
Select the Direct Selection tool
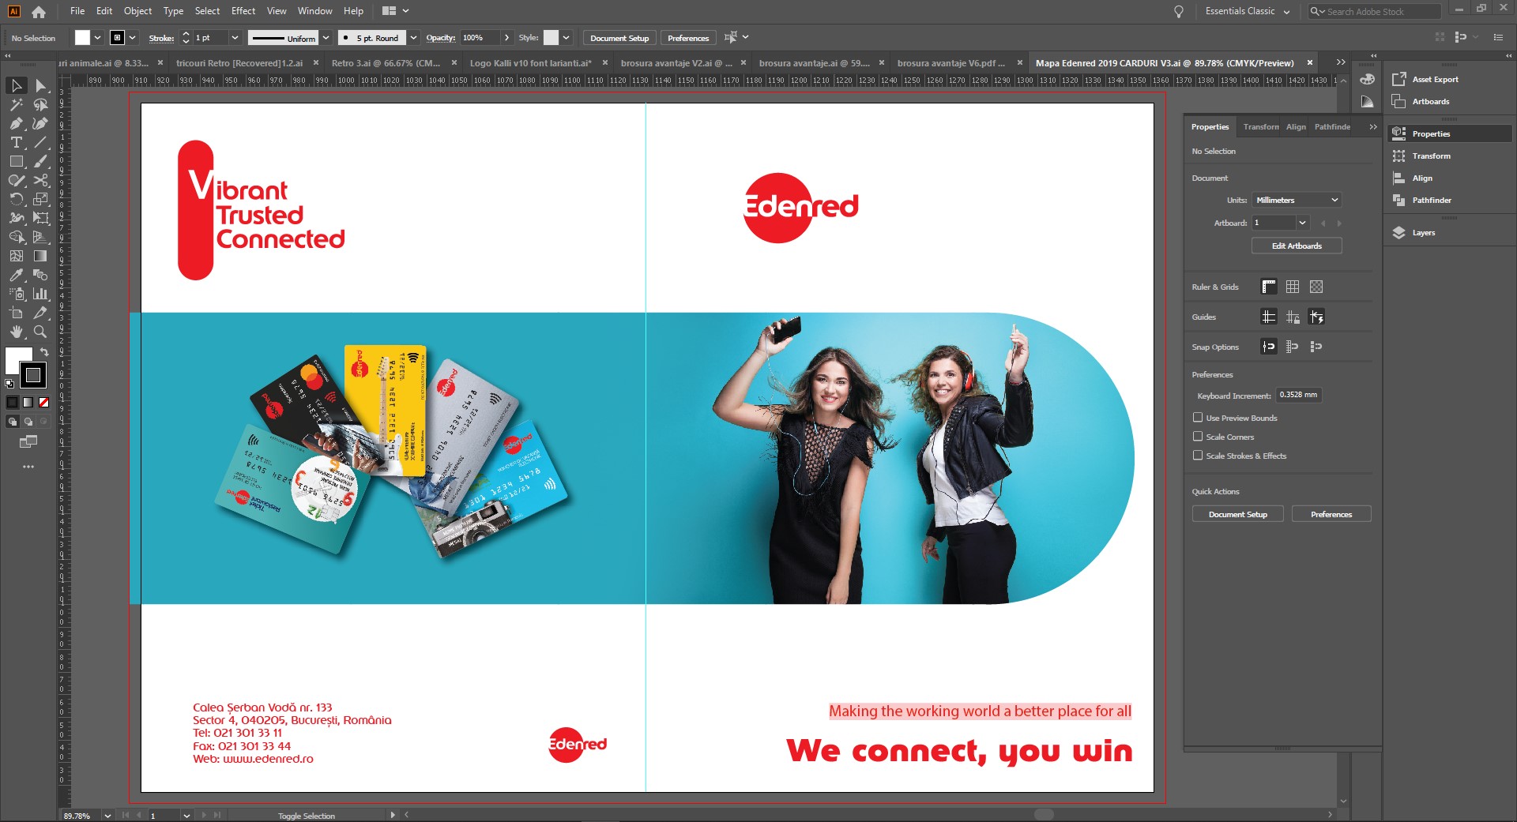[x=41, y=85]
